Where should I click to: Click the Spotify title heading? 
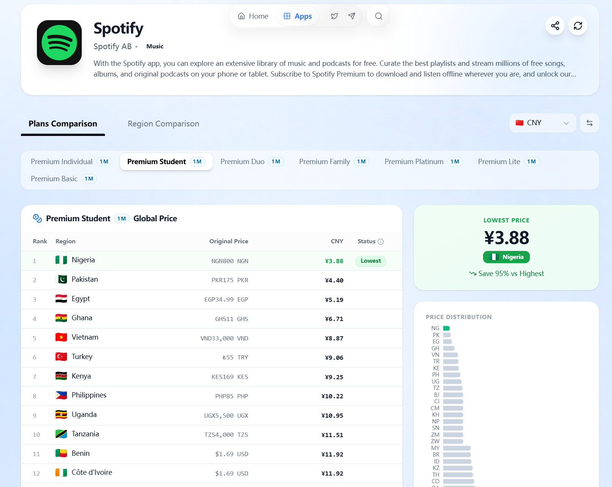118,29
